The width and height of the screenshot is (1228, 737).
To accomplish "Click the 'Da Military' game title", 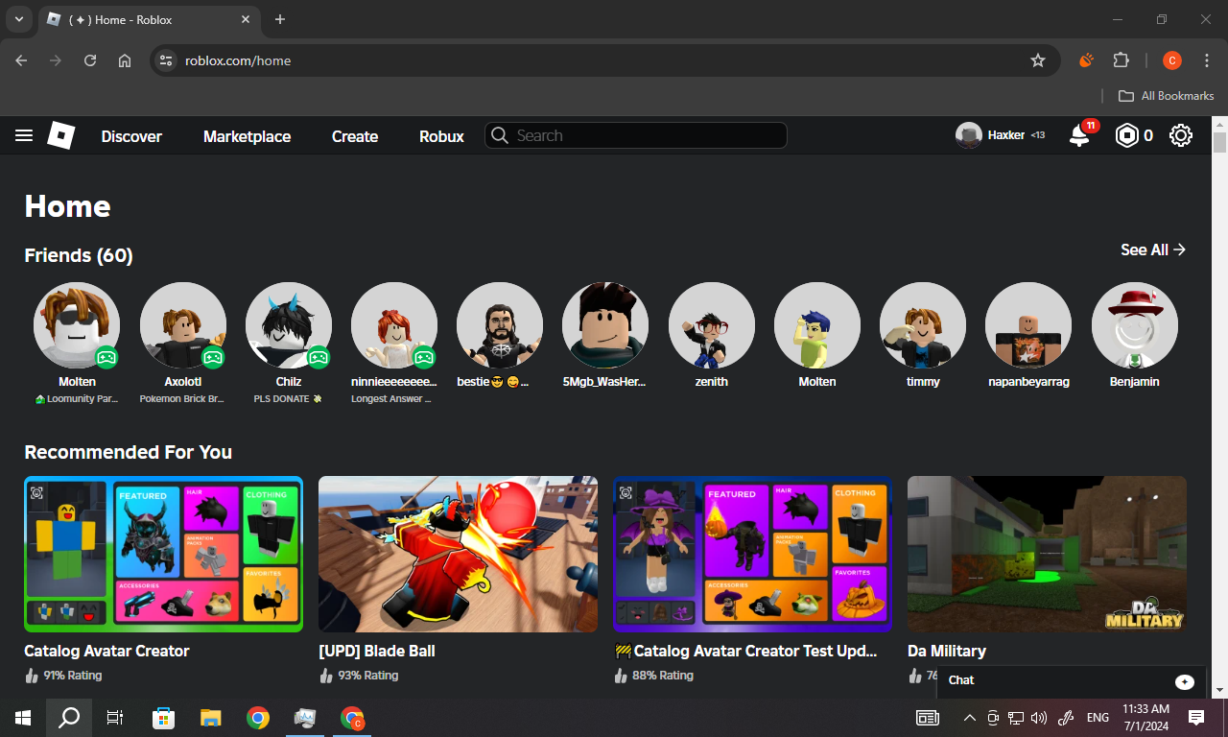I will (947, 651).
